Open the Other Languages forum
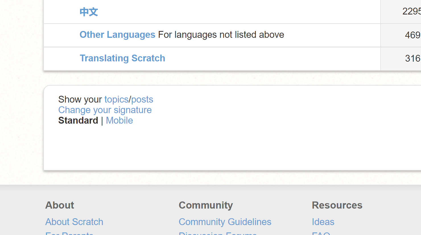This screenshot has height=235, width=421. 117,35
